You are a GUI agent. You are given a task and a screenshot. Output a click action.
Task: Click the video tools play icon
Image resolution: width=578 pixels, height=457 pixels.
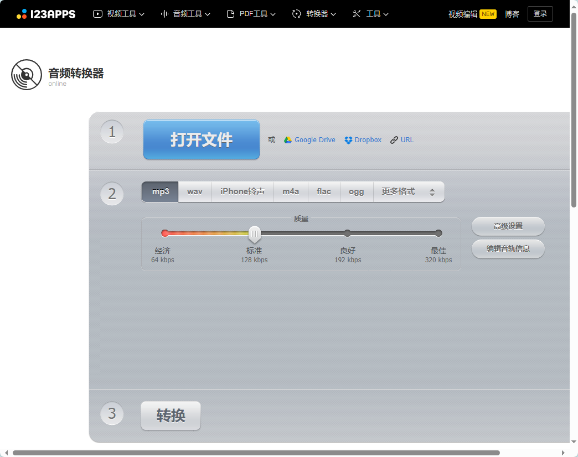[x=97, y=14]
